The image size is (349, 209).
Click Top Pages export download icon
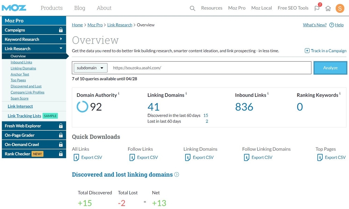320,157
